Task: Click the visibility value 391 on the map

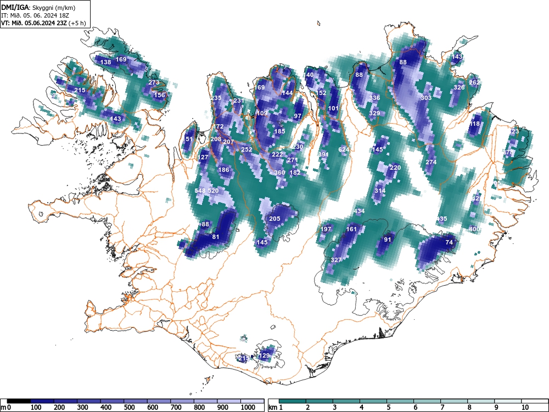Action: pyautogui.click(x=323, y=154)
